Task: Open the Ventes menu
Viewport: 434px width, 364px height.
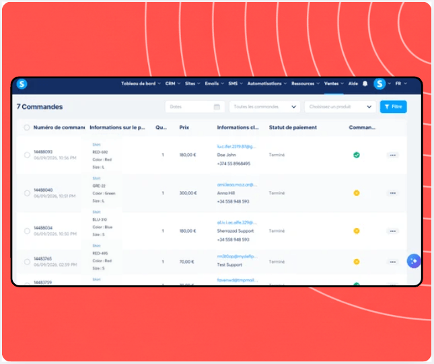Action: 334,83
